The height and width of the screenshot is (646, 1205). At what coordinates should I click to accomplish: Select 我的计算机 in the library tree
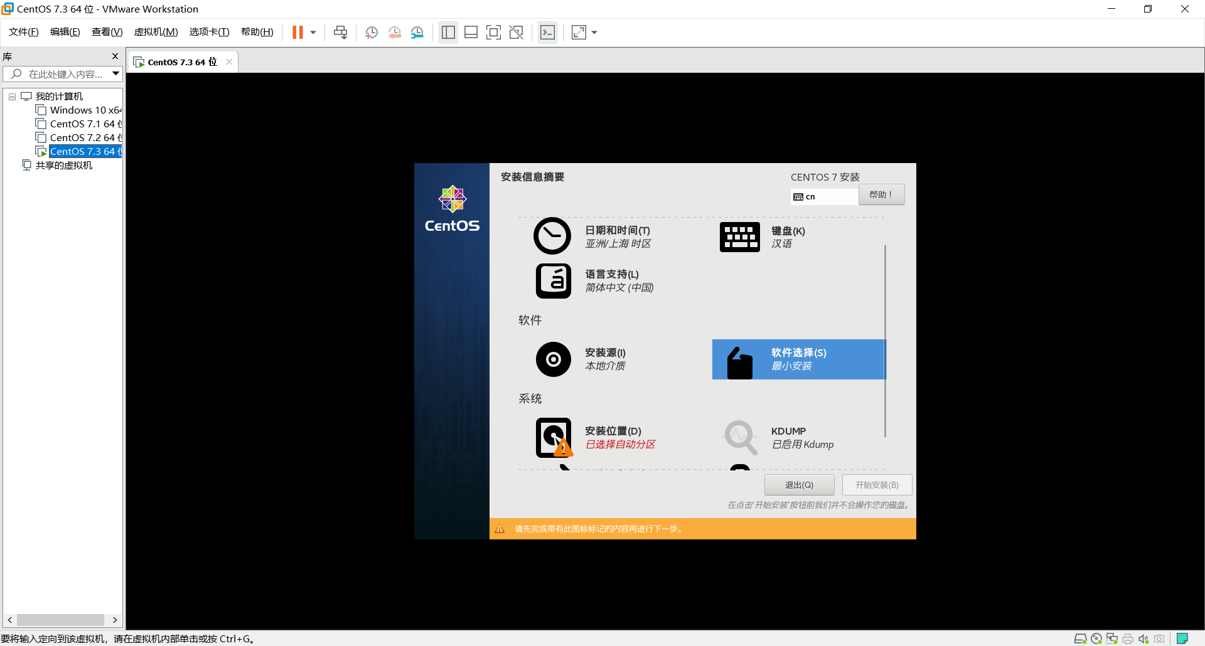click(x=59, y=97)
